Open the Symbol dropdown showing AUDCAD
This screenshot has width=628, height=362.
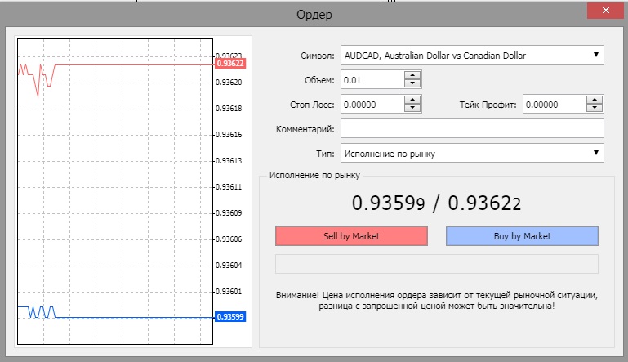[471, 56]
